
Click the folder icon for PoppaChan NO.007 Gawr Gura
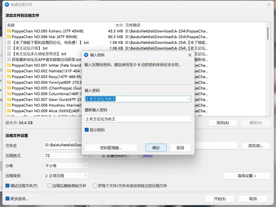(9, 99)
